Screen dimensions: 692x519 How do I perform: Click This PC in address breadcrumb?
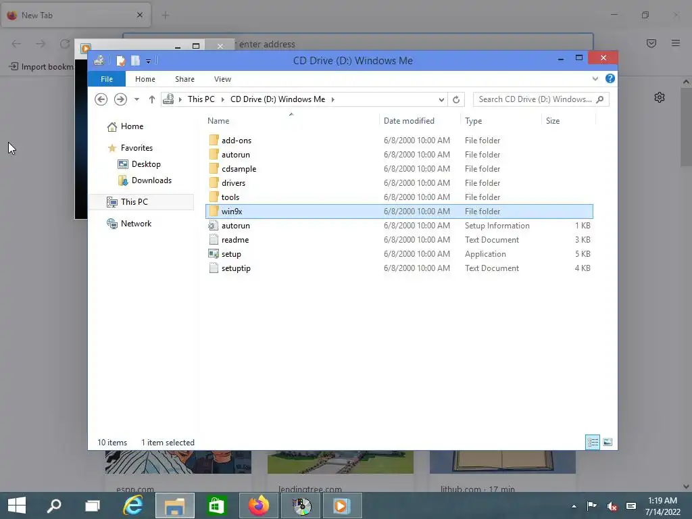pyautogui.click(x=201, y=99)
